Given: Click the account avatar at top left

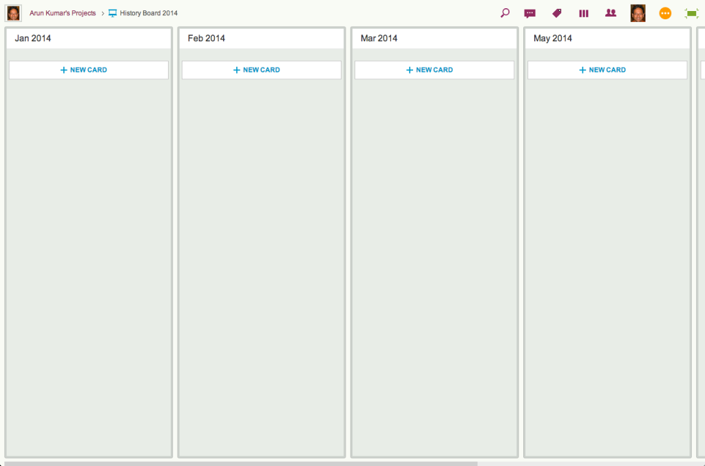Looking at the screenshot, I should (x=14, y=13).
